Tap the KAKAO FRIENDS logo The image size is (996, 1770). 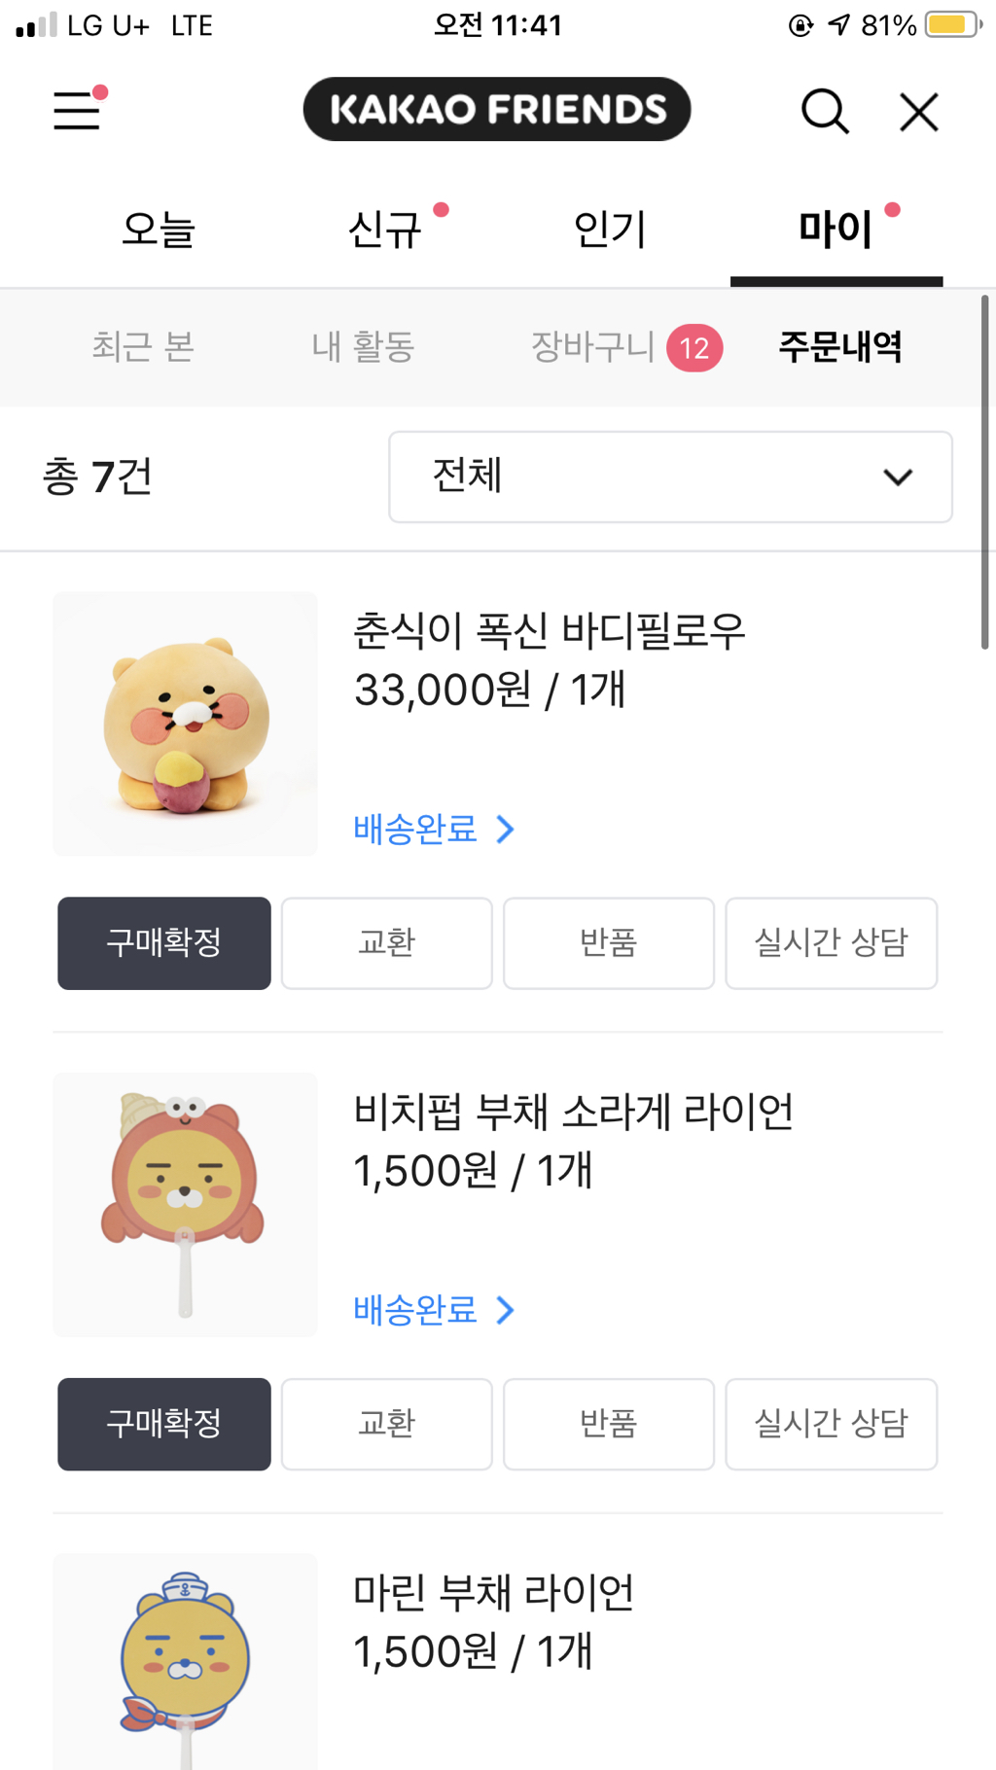click(x=497, y=109)
